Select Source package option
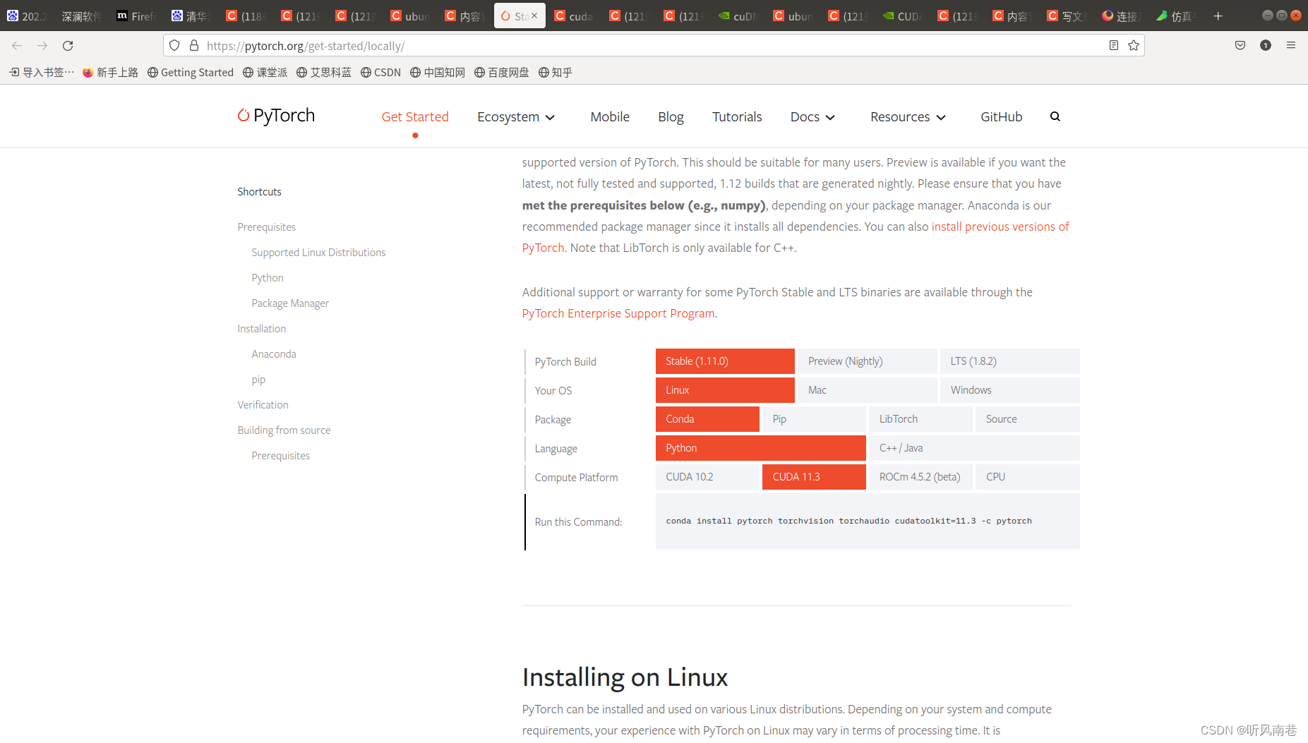This screenshot has height=743, width=1308. [x=1028, y=419]
